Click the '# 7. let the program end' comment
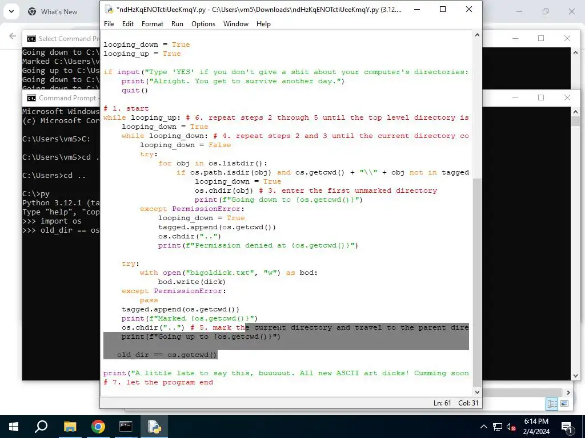Screen dimensions: 585x438 tap(158, 382)
